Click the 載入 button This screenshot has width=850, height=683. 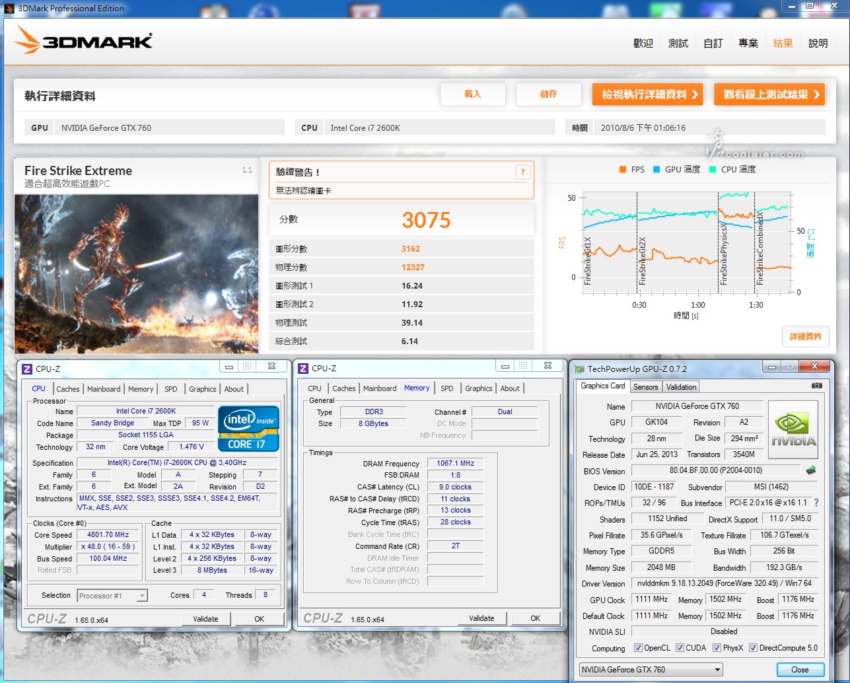coord(473,94)
